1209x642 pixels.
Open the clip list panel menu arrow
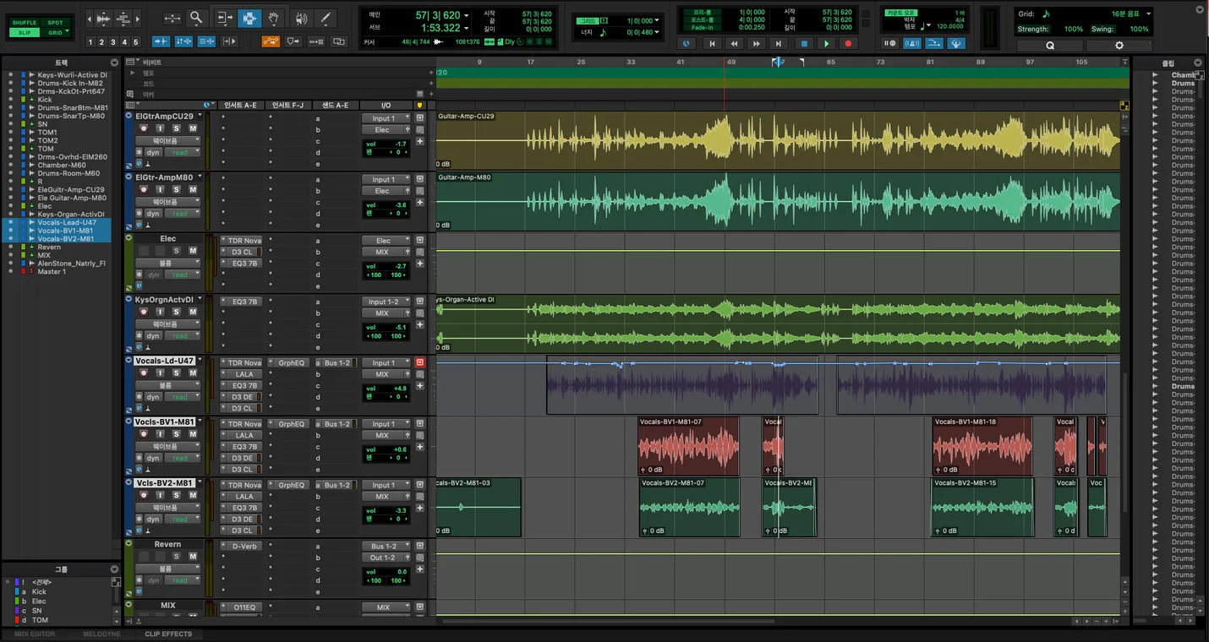[1197, 63]
